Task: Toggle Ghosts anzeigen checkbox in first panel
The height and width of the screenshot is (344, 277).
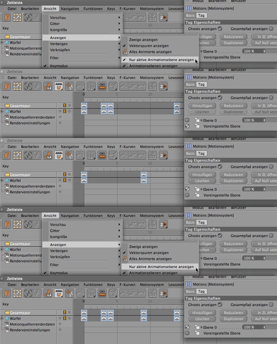Action: tap(220, 29)
